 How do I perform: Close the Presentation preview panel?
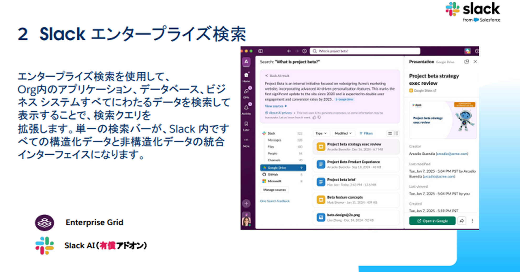[475, 62]
